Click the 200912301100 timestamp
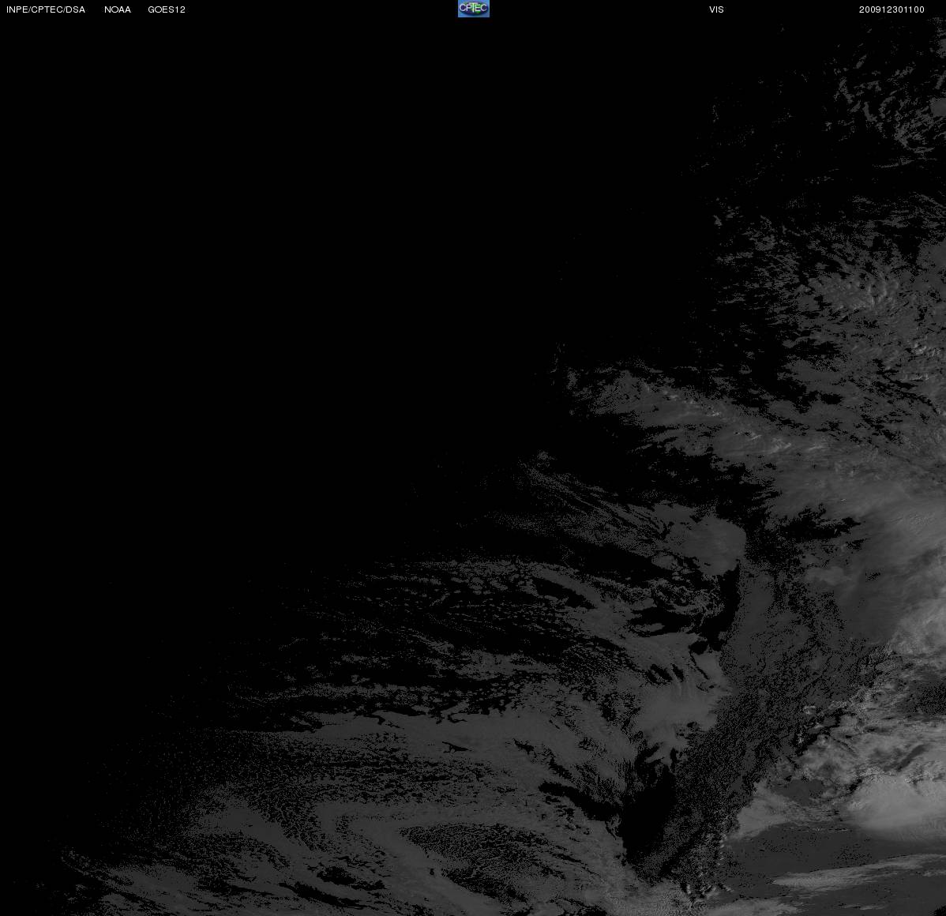 pyautogui.click(x=892, y=9)
